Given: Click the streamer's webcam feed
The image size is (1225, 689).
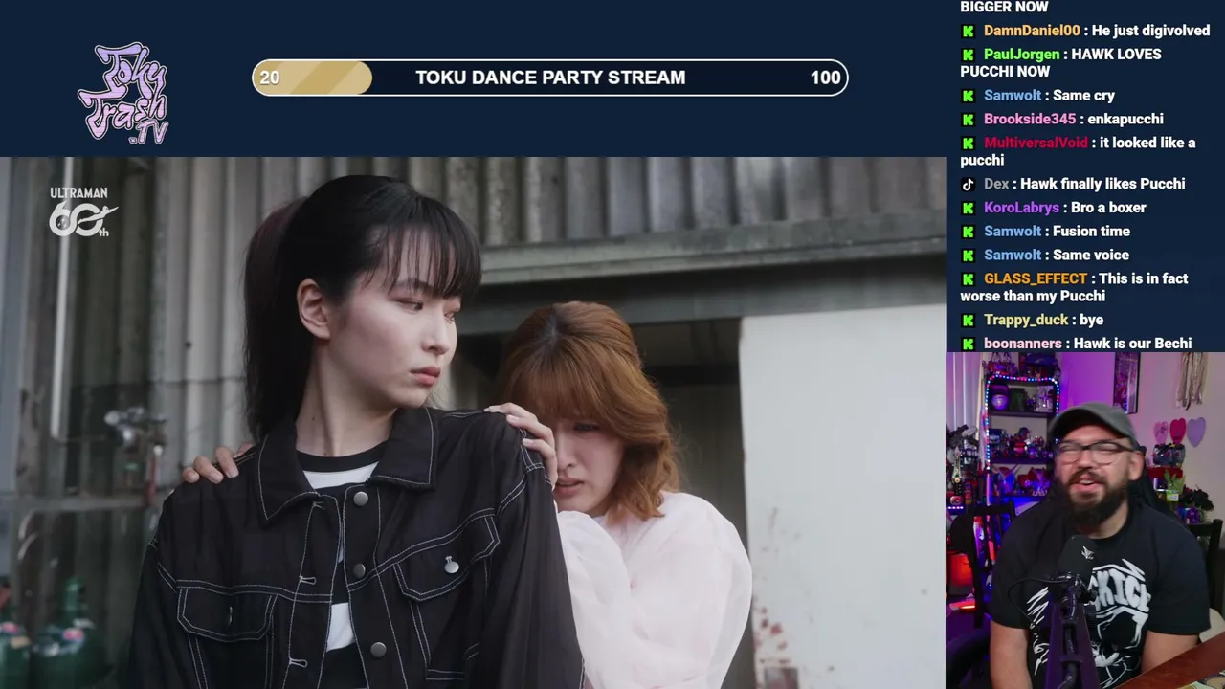Looking at the screenshot, I should (1085, 521).
